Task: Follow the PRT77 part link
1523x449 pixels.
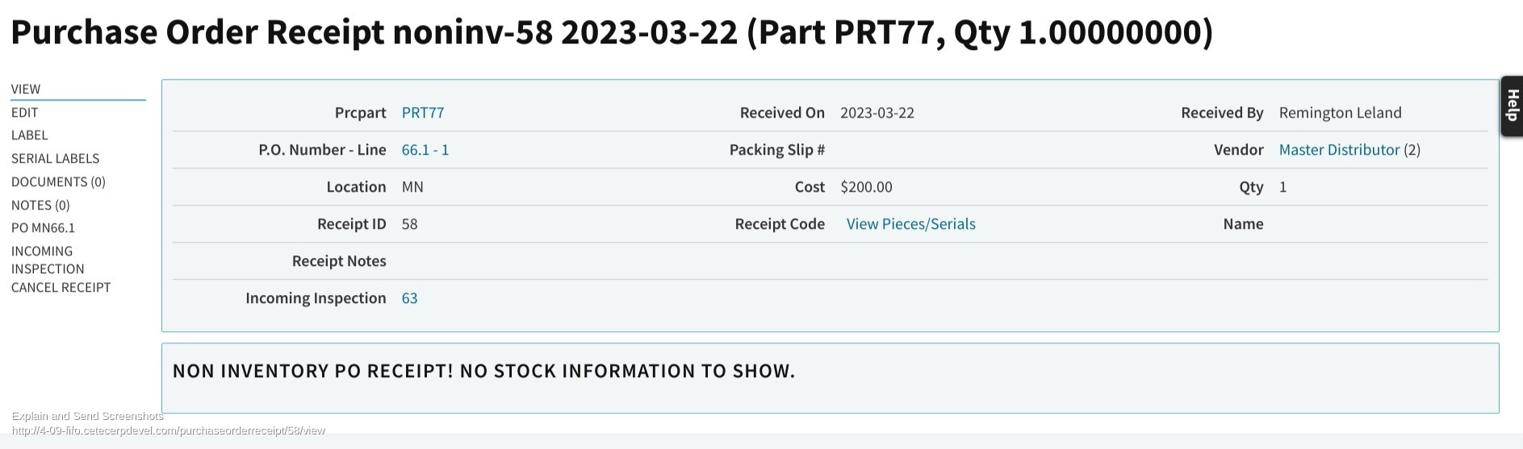Action: tap(423, 113)
